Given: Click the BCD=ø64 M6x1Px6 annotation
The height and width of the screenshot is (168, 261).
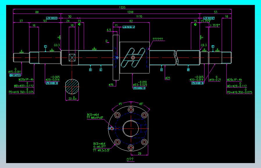Looking at the screenshot, I should [95, 116].
